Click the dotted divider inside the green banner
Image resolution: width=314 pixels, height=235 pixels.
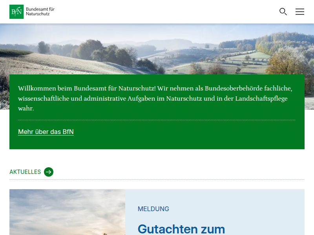(x=157, y=120)
